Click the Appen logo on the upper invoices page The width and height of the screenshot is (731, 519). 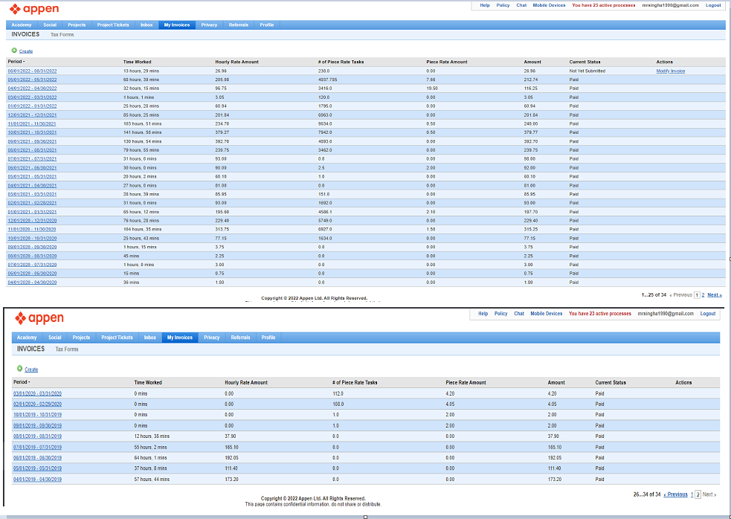[x=34, y=9]
